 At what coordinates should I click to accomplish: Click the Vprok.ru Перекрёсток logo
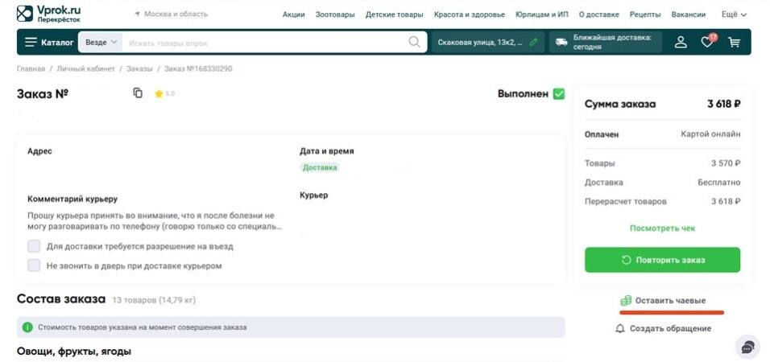pyautogui.click(x=48, y=14)
